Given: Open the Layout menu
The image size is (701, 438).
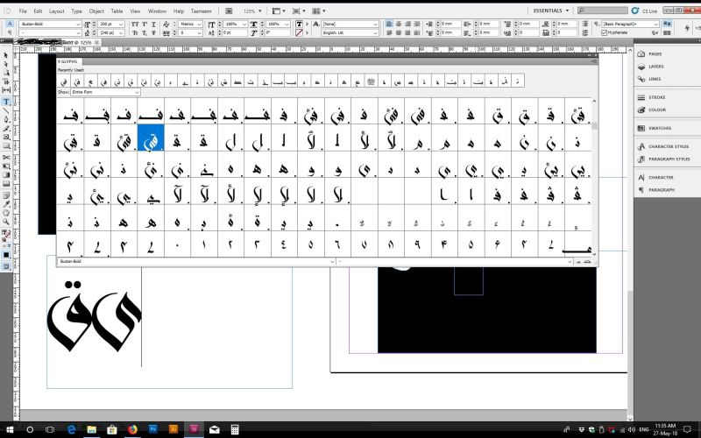Looking at the screenshot, I should click(x=56, y=11).
